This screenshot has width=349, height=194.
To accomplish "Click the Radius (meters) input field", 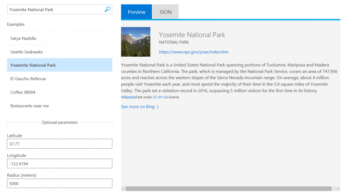I will pos(60,184).
